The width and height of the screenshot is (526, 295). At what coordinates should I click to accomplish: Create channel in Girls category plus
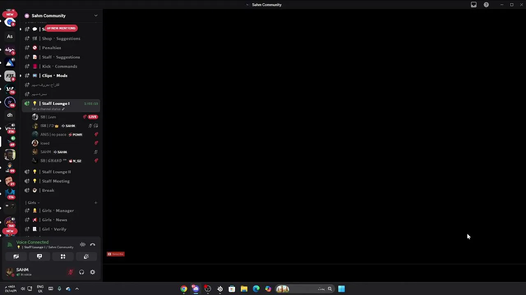96,202
